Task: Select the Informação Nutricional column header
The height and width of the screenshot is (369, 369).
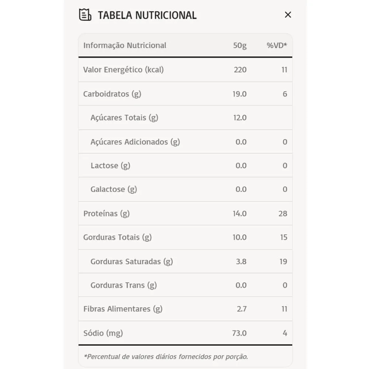Action: (x=125, y=45)
